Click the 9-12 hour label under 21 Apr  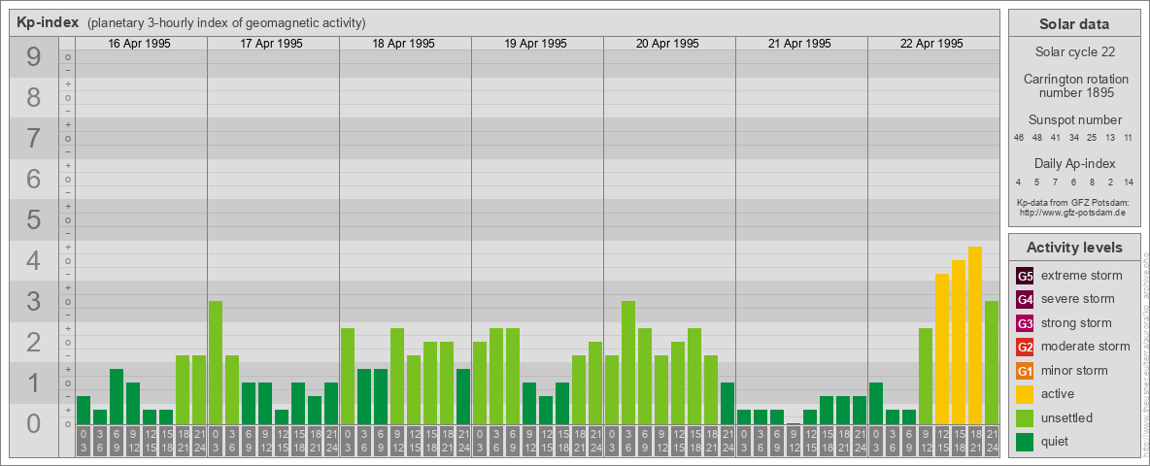coord(794,441)
